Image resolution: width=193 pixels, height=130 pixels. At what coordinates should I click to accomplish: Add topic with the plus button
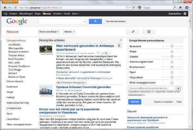click(178, 88)
